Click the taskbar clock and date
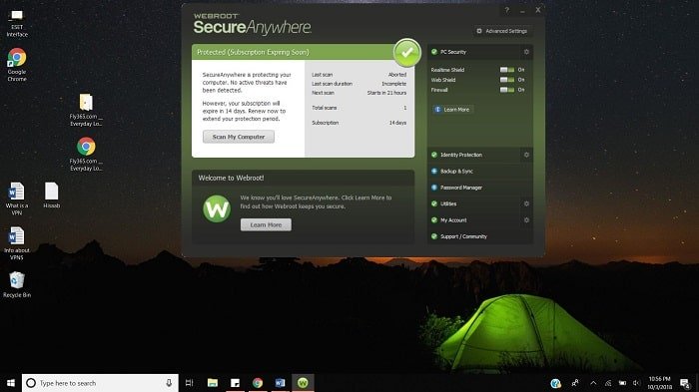699x392 pixels. tap(659, 383)
